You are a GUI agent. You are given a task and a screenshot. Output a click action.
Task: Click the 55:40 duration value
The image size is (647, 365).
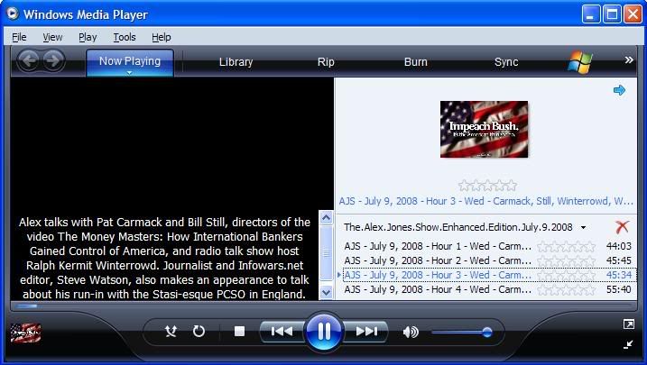(618, 289)
